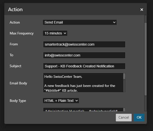Image resolution: width=153 pixels, height=131 pixels.
Task: Click the Body Type label
Action: [x=18, y=101]
